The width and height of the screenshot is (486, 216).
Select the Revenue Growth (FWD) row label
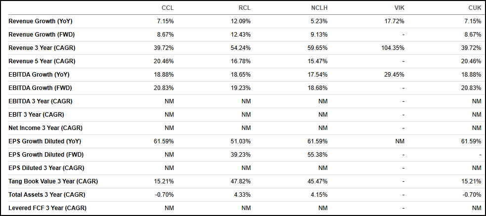coord(42,35)
